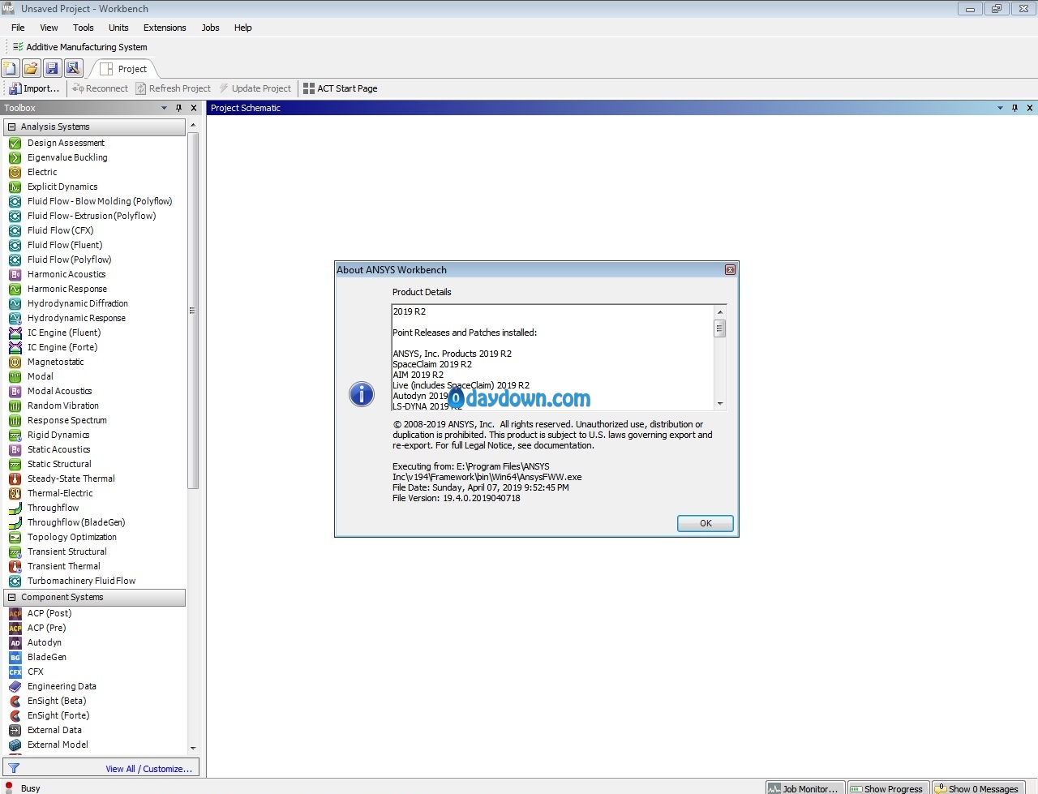The height and width of the screenshot is (794, 1038).
Task: Select the Random Vibration icon
Action: click(15, 406)
